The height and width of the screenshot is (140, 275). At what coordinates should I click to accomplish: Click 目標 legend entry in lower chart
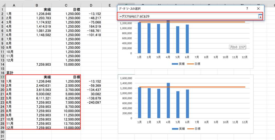(x=194, y=129)
